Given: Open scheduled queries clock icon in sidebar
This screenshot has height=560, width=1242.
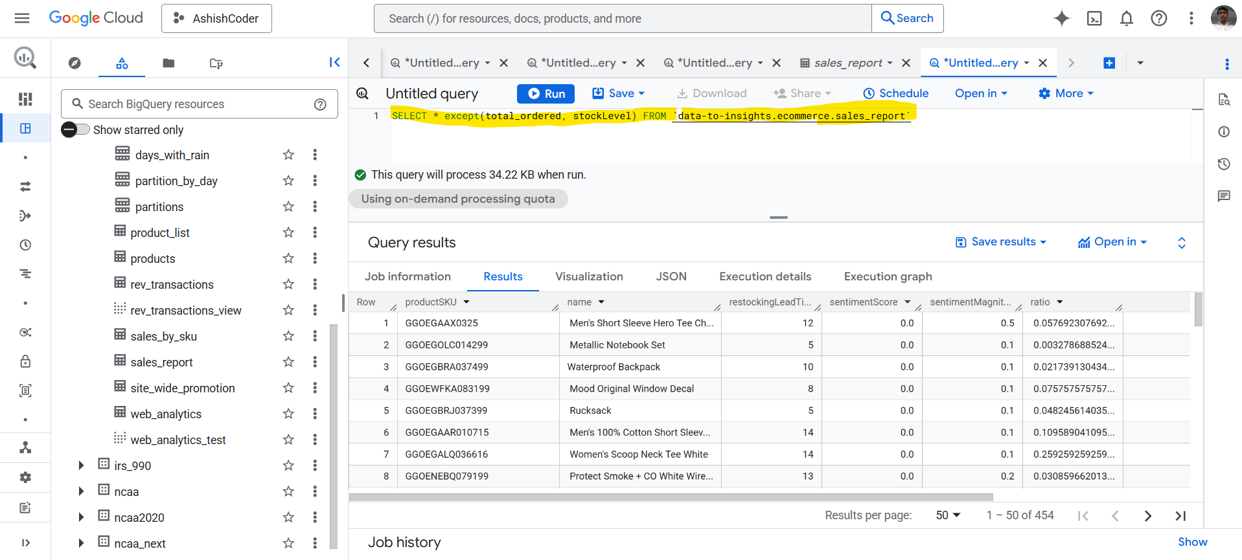Looking at the screenshot, I should (25, 245).
